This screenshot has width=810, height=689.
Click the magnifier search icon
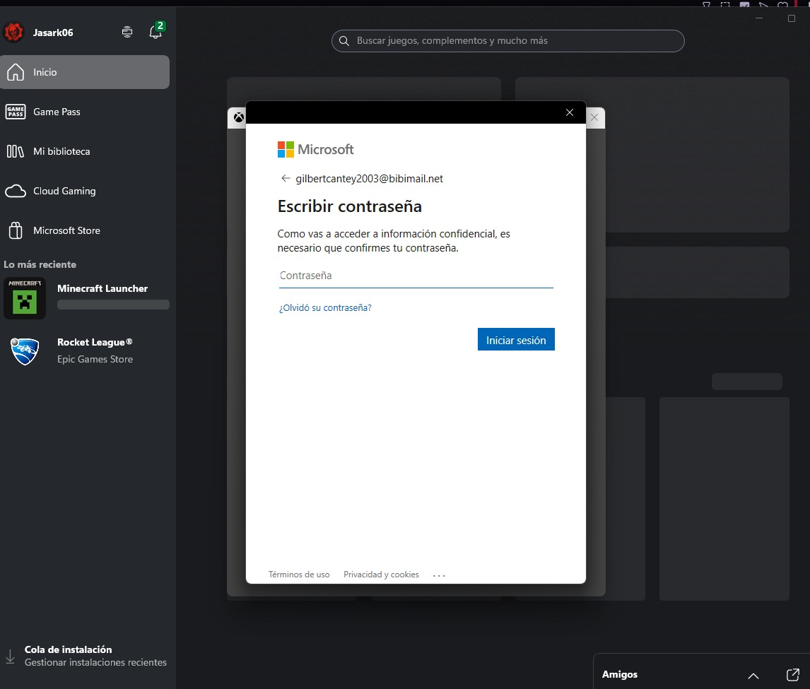(344, 41)
